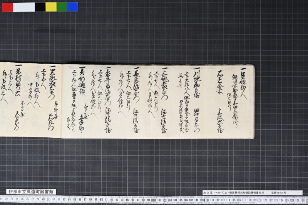Click the 120 mark on the ruler

pos(259,200)
